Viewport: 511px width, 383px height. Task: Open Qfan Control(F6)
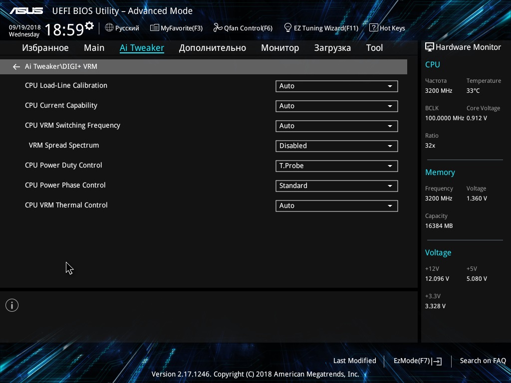[x=243, y=28]
